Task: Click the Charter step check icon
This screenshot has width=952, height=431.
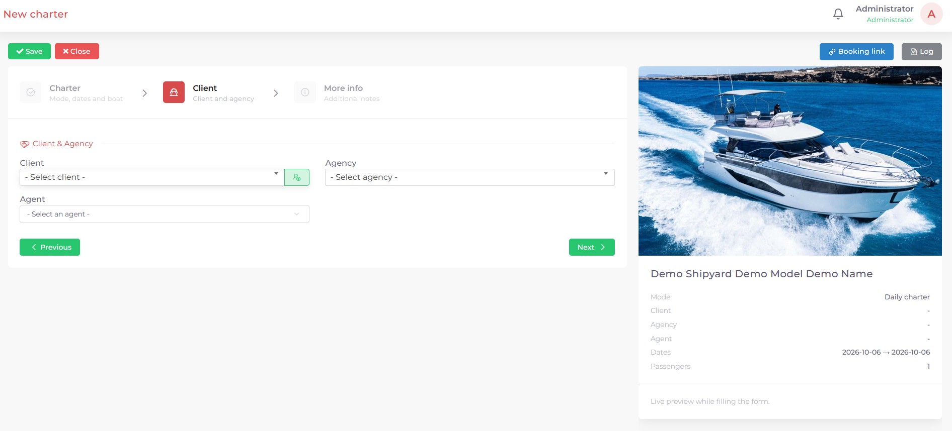Action: click(31, 92)
